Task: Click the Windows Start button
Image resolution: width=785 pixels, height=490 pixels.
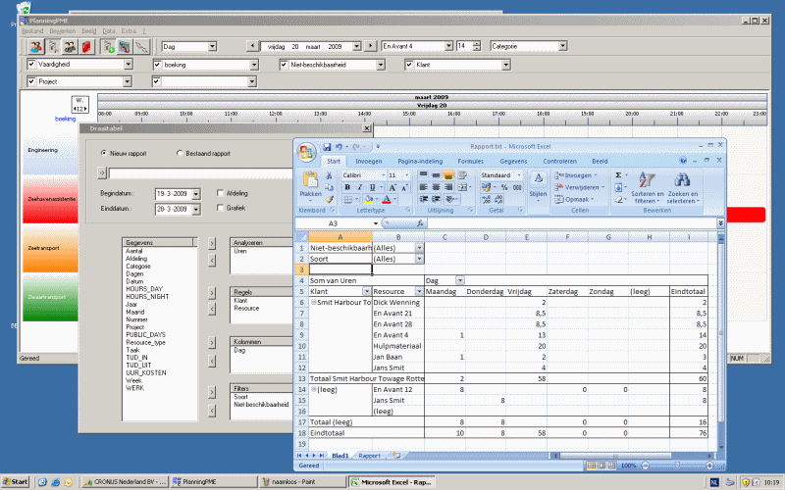Action: click(16, 482)
